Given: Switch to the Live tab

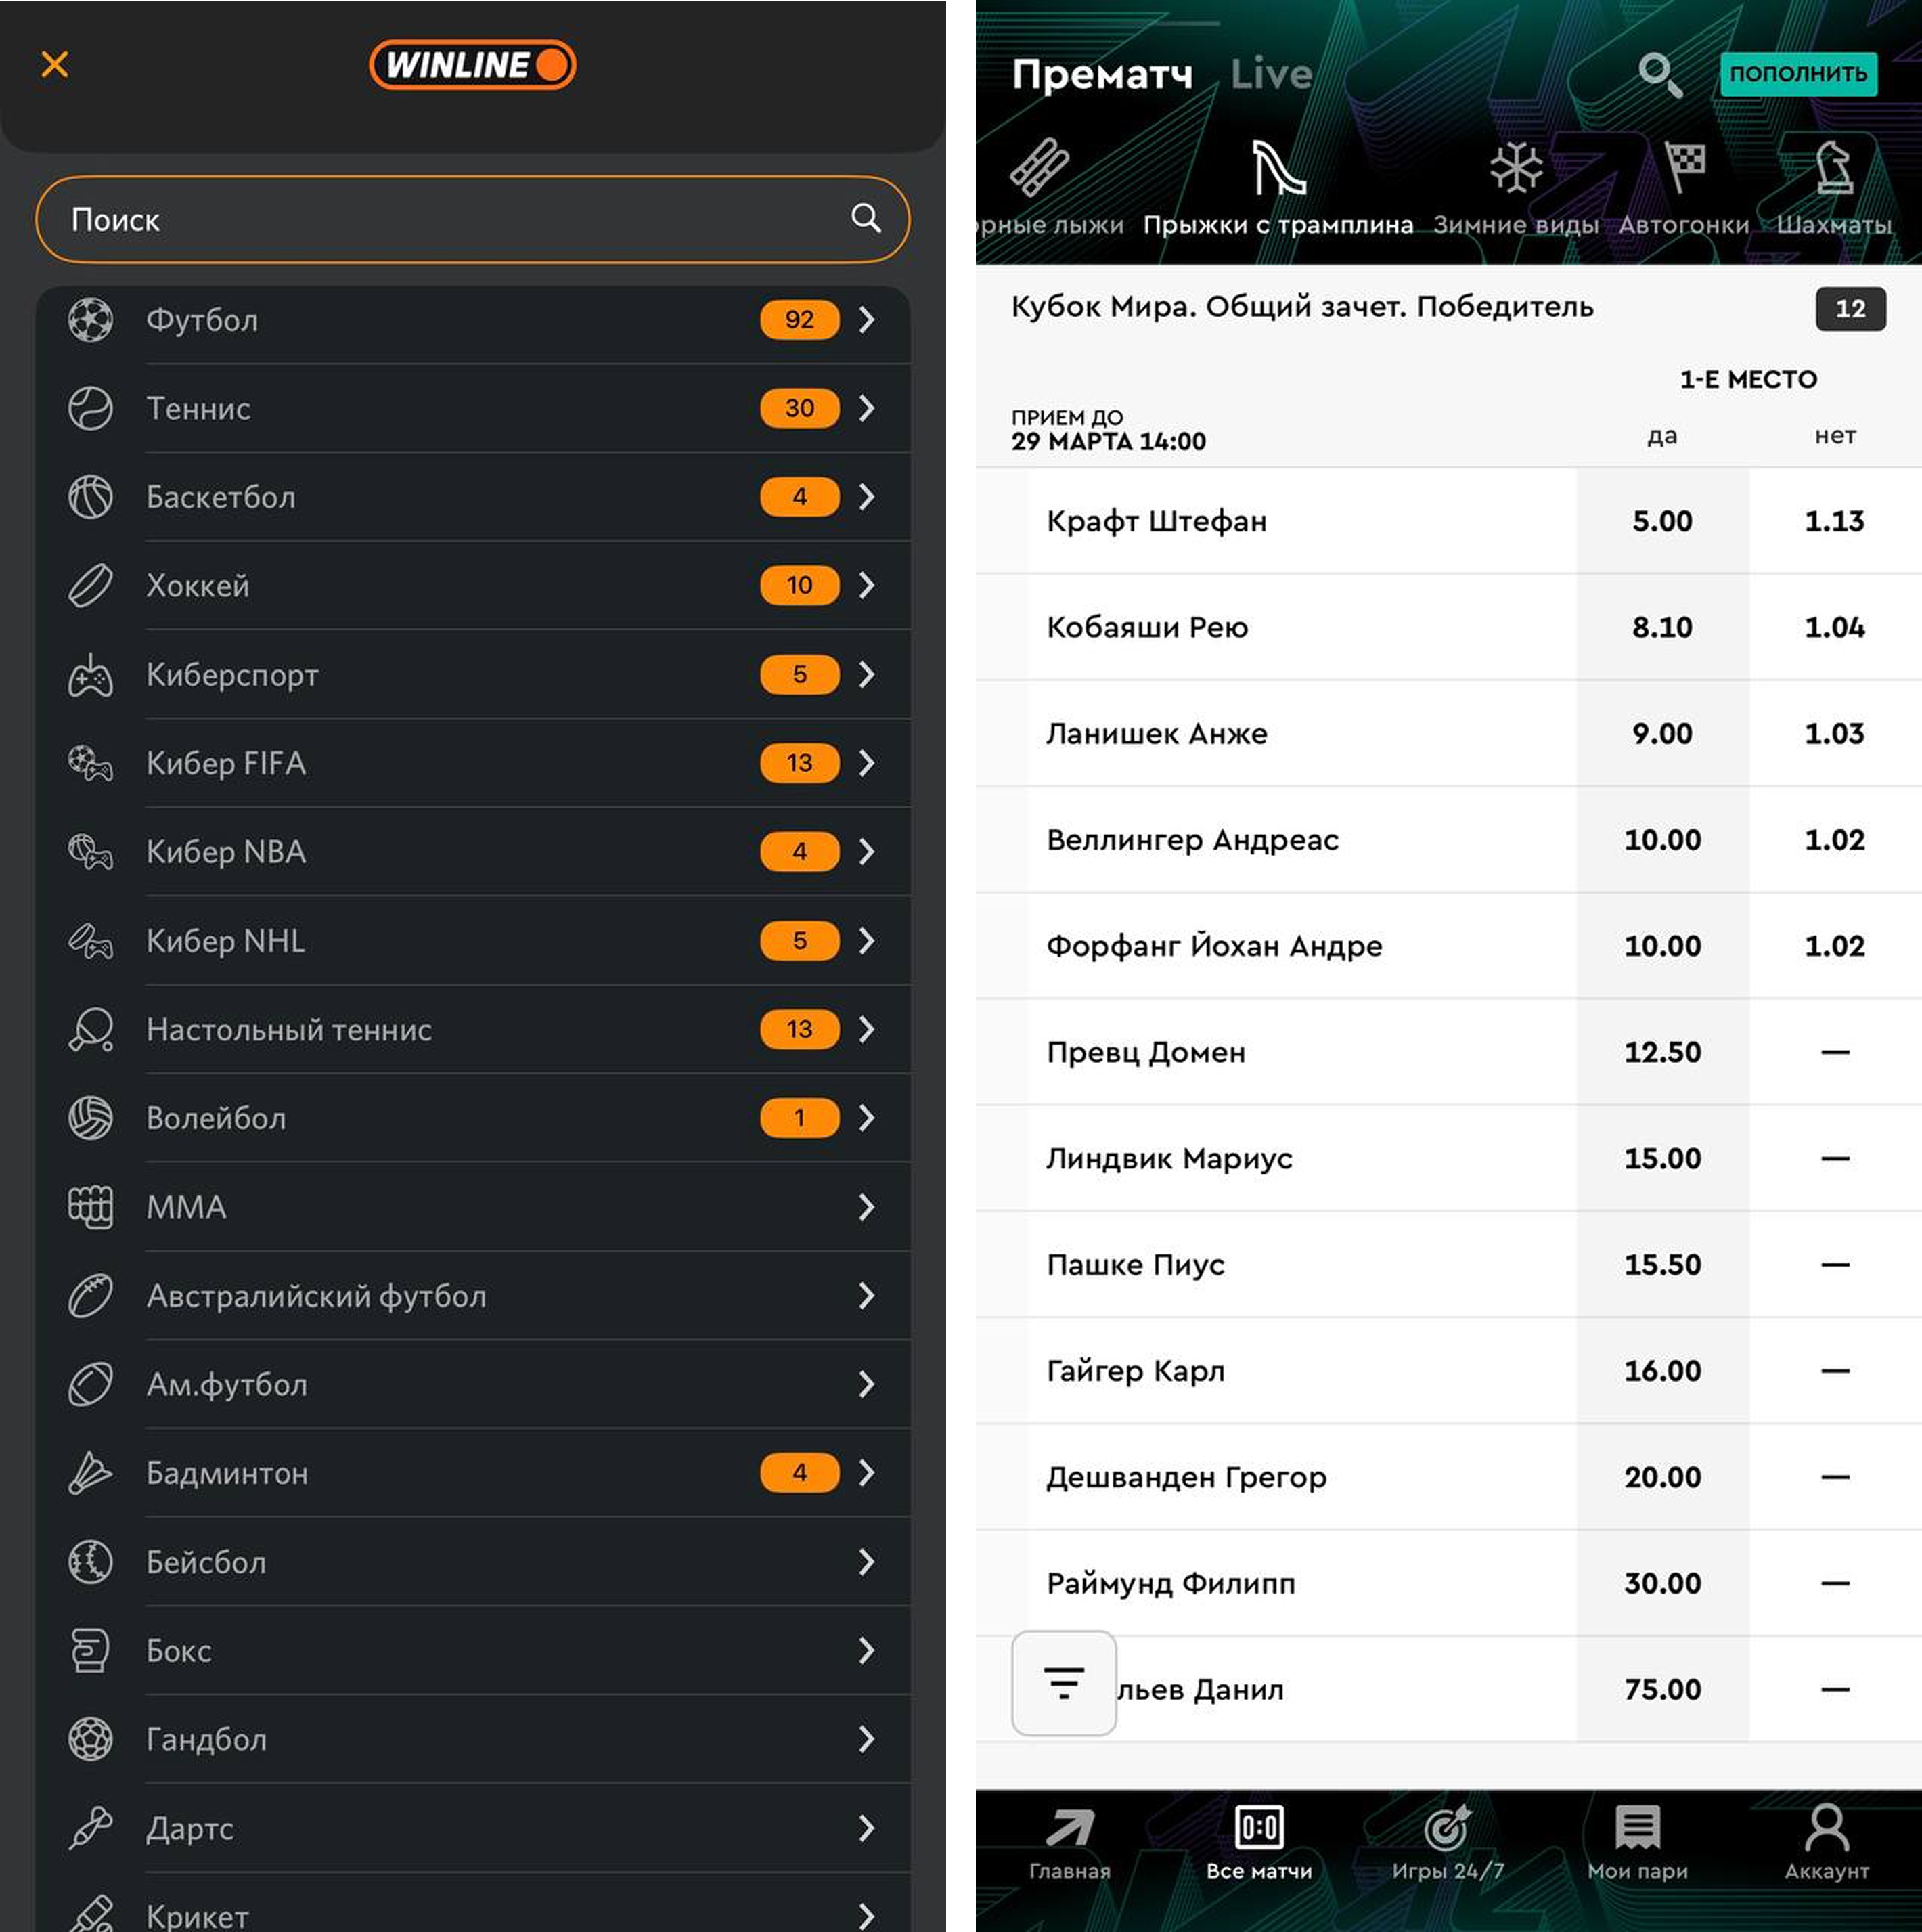Looking at the screenshot, I should pos(1270,74).
